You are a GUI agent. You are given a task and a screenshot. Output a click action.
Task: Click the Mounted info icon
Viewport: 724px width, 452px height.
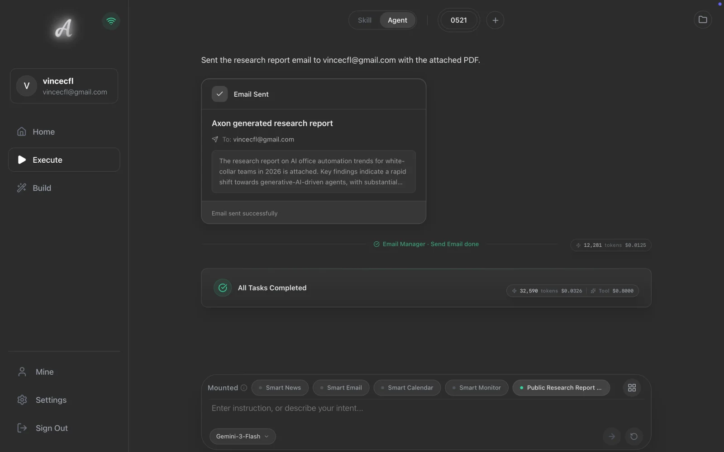[244, 388]
